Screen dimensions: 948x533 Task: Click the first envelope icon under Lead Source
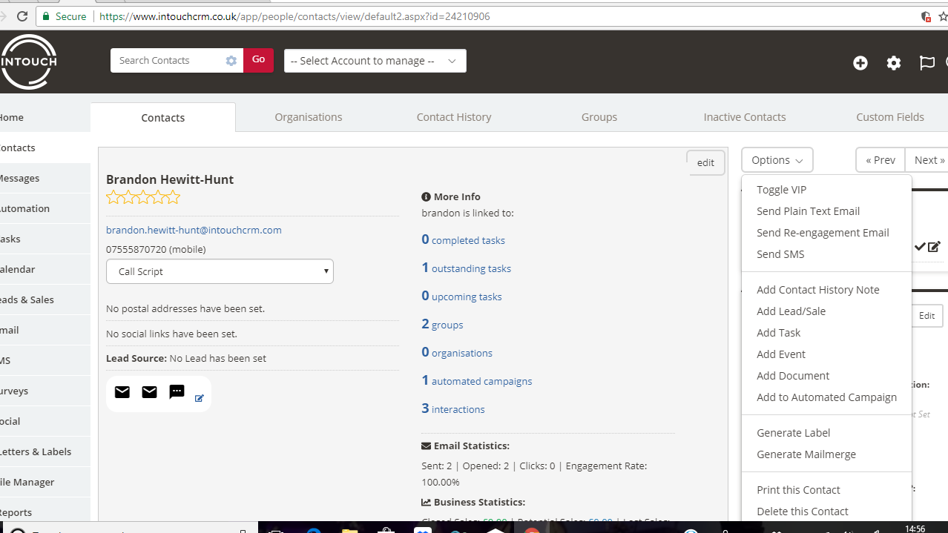[122, 392]
